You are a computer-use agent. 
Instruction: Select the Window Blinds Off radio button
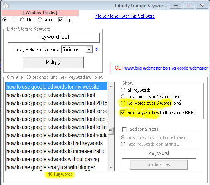[x=4, y=20]
